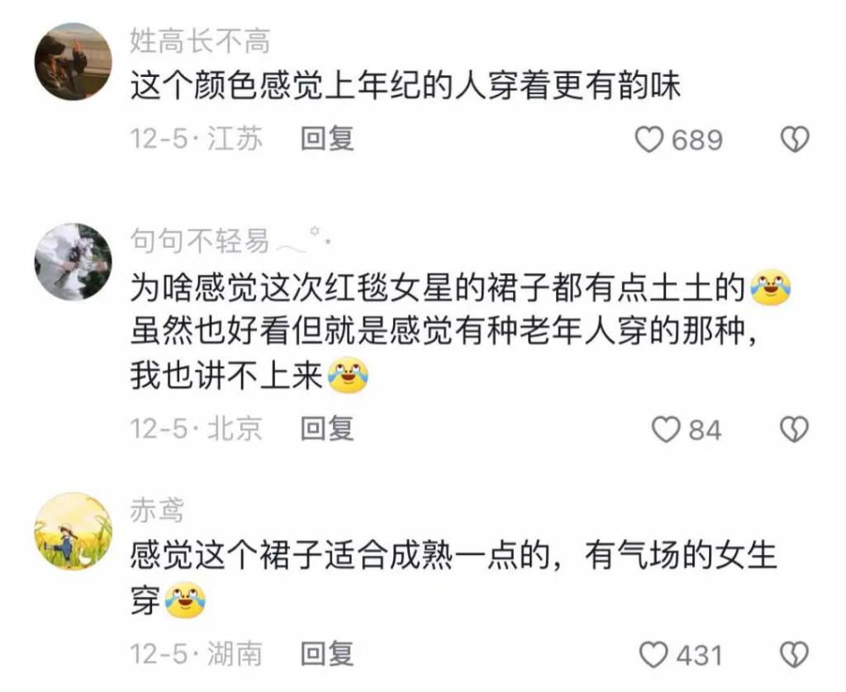
Task: Open avatar of user 姓高长不高
Action: (x=74, y=62)
